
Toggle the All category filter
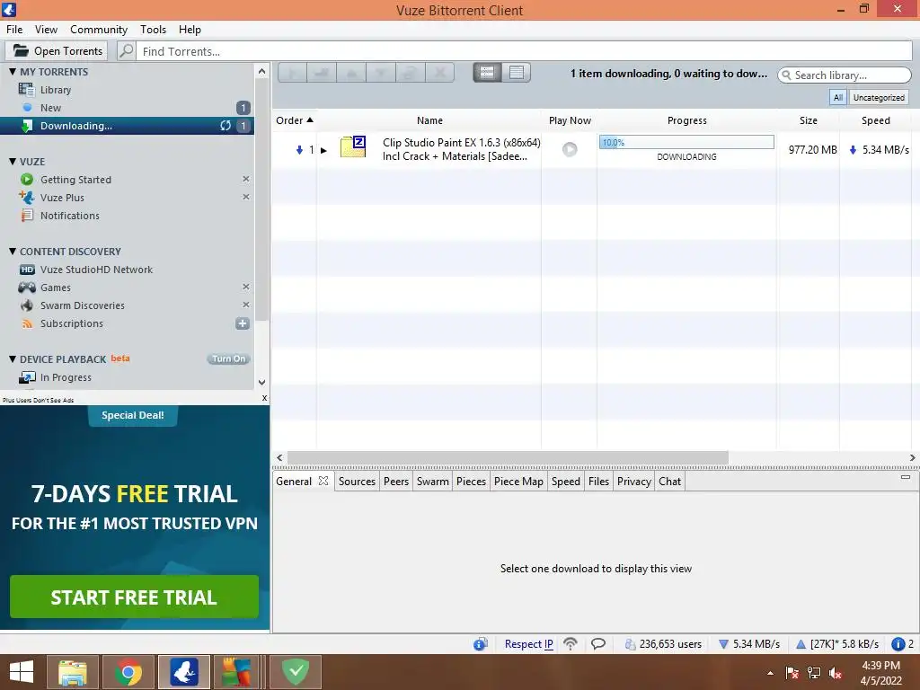pyautogui.click(x=838, y=97)
